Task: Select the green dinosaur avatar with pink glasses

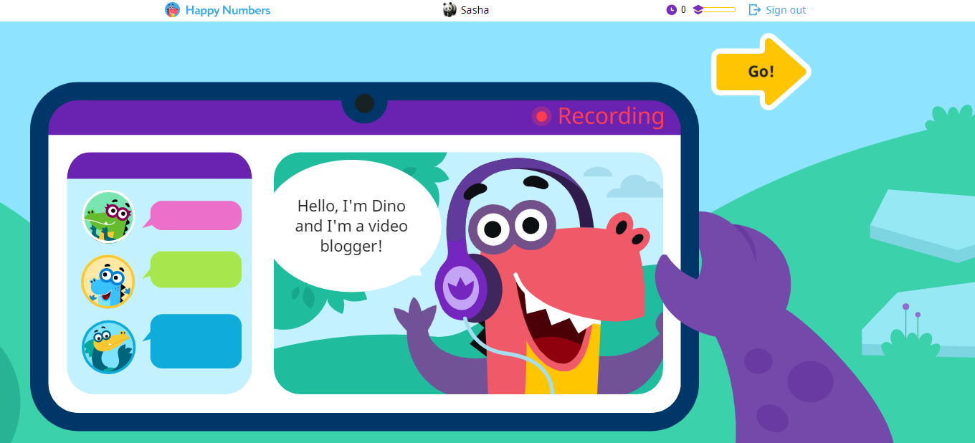Action: pyautogui.click(x=108, y=217)
